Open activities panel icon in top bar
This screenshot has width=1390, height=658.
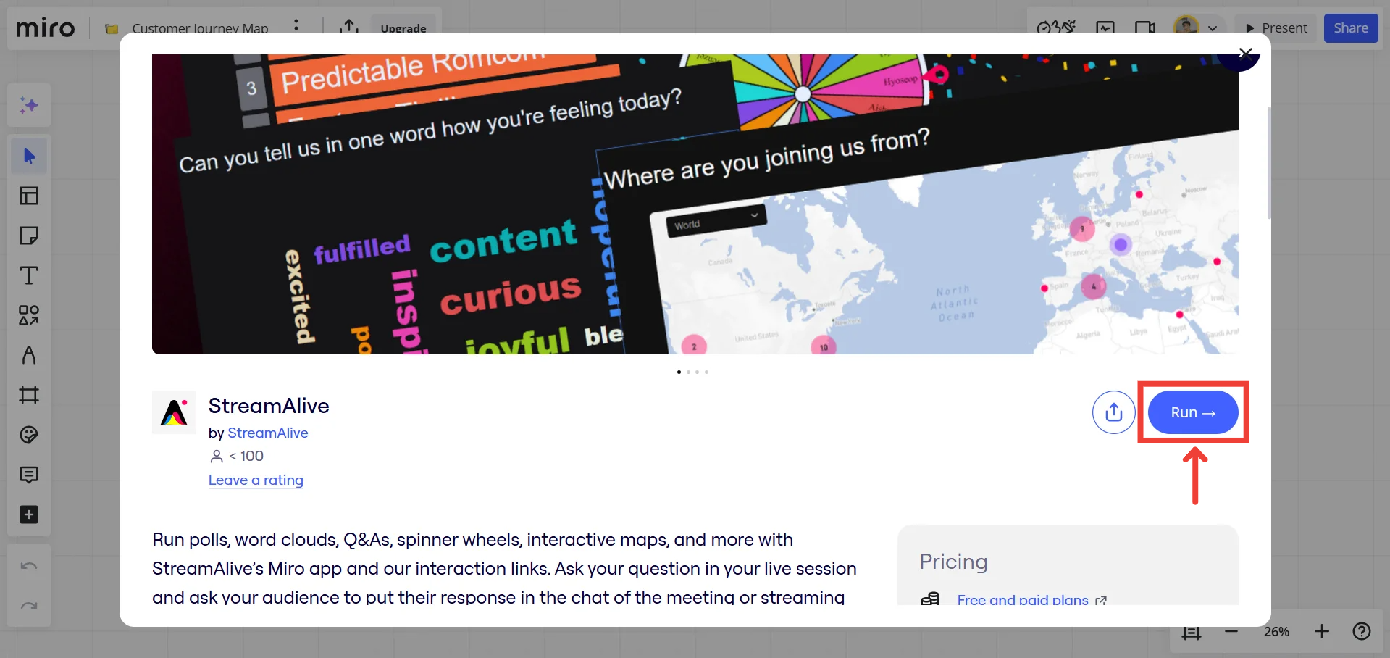1105,28
